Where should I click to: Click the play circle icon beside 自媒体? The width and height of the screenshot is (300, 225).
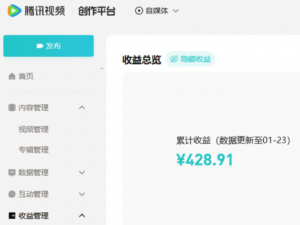[139, 11]
